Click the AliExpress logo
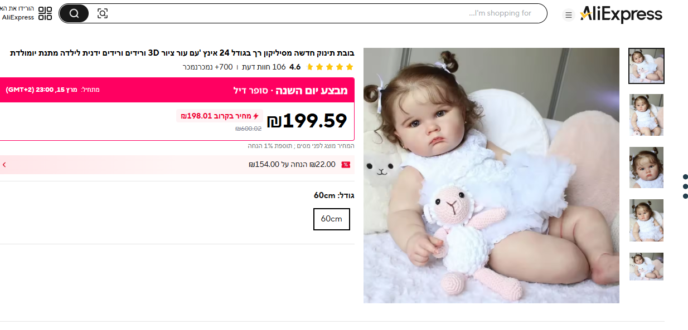The width and height of the screenshot is (688, 330). pos(621,14)
